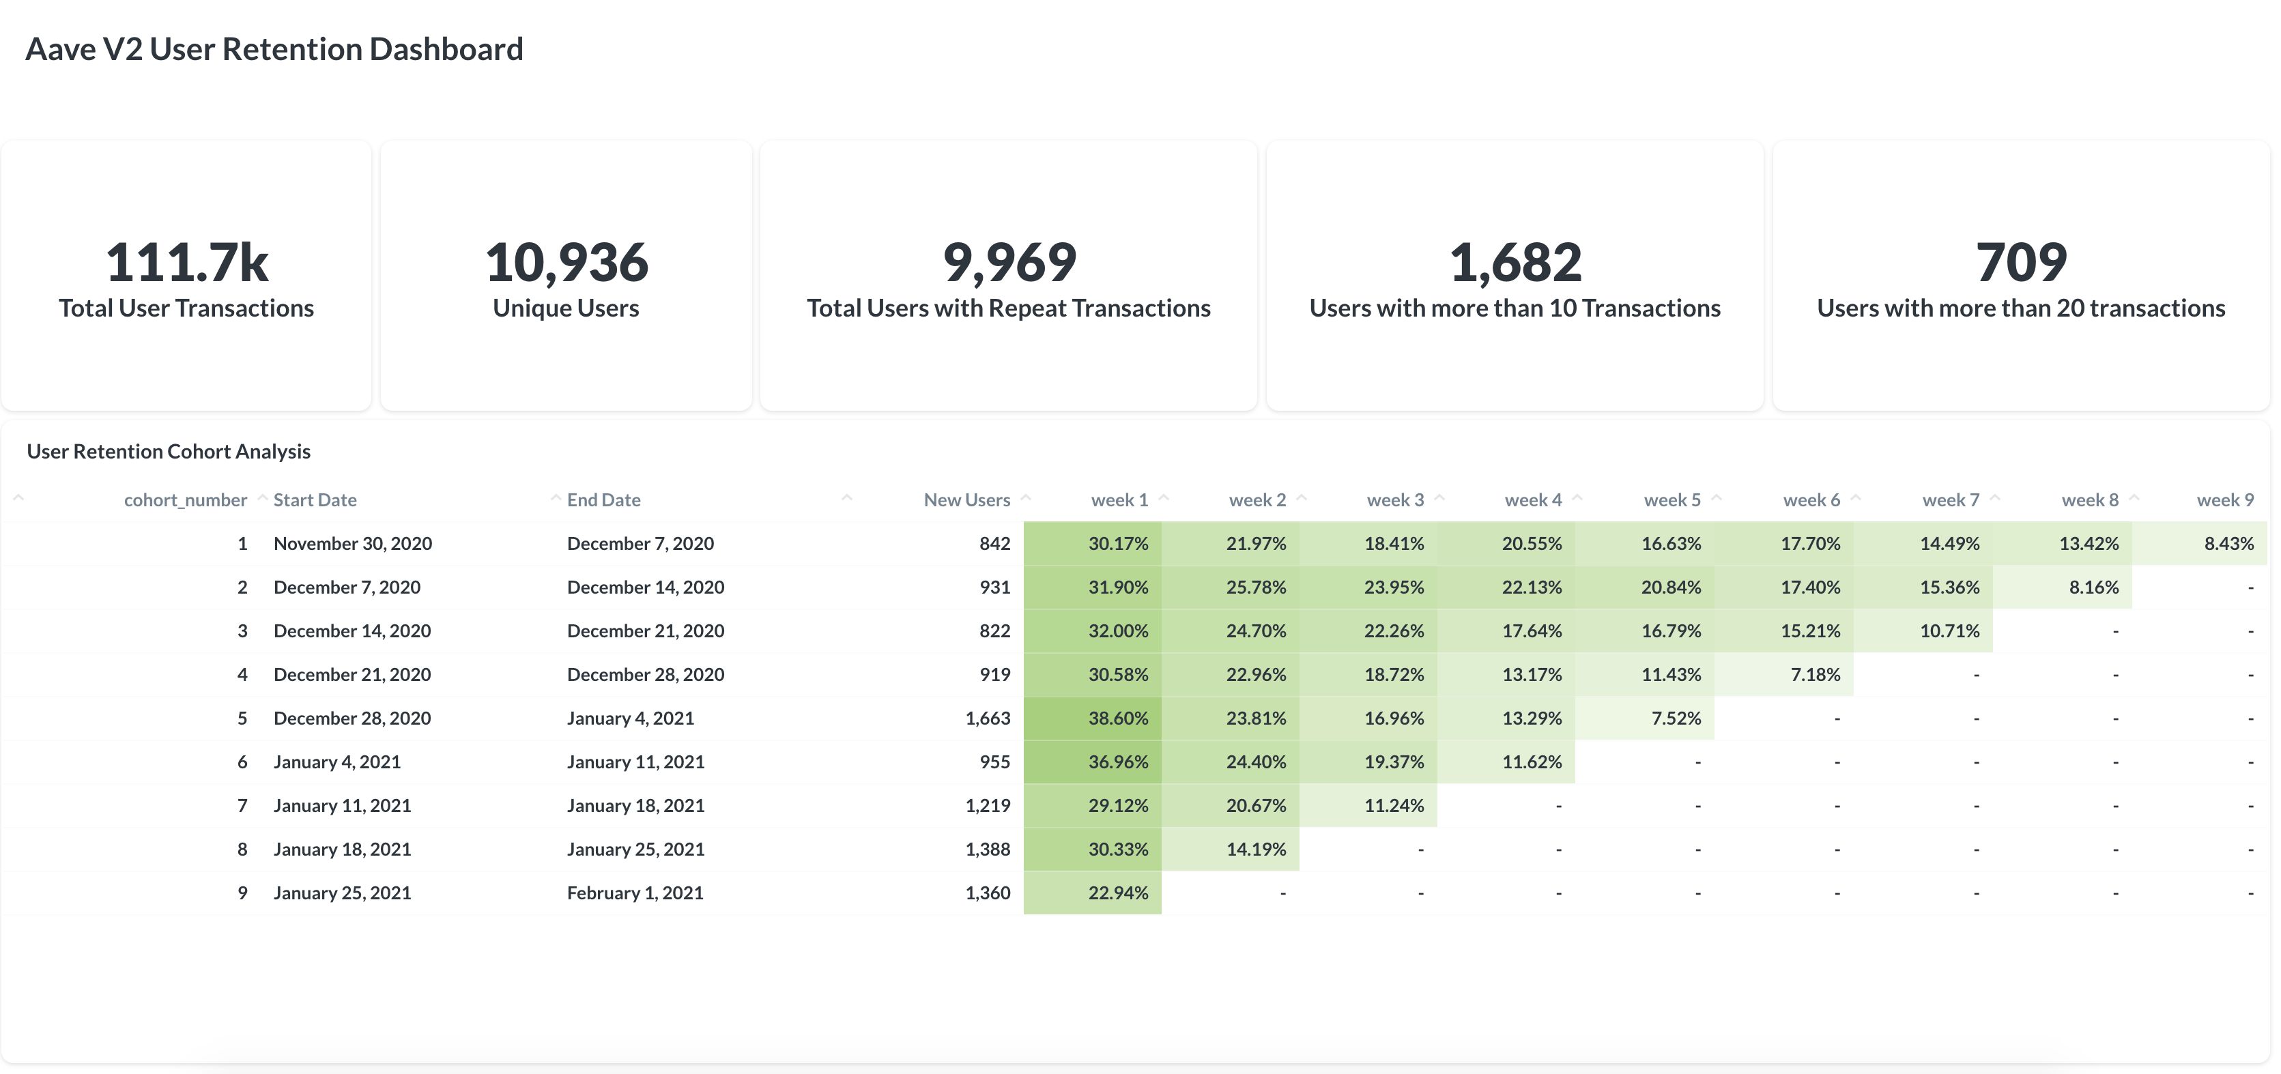Click the caret icon right after week 6 header

click(1856, 499)
